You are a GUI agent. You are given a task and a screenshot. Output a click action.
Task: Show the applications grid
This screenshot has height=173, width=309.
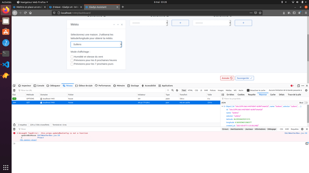6,167
